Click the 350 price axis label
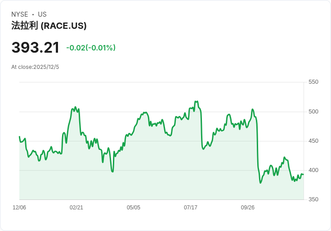Screen dimensions: 331x231 click(x=313, y=199)
